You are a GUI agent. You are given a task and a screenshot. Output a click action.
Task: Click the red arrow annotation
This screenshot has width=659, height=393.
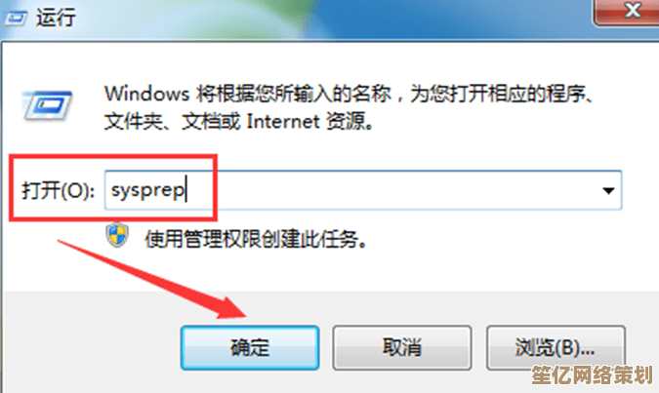[152, 280]
